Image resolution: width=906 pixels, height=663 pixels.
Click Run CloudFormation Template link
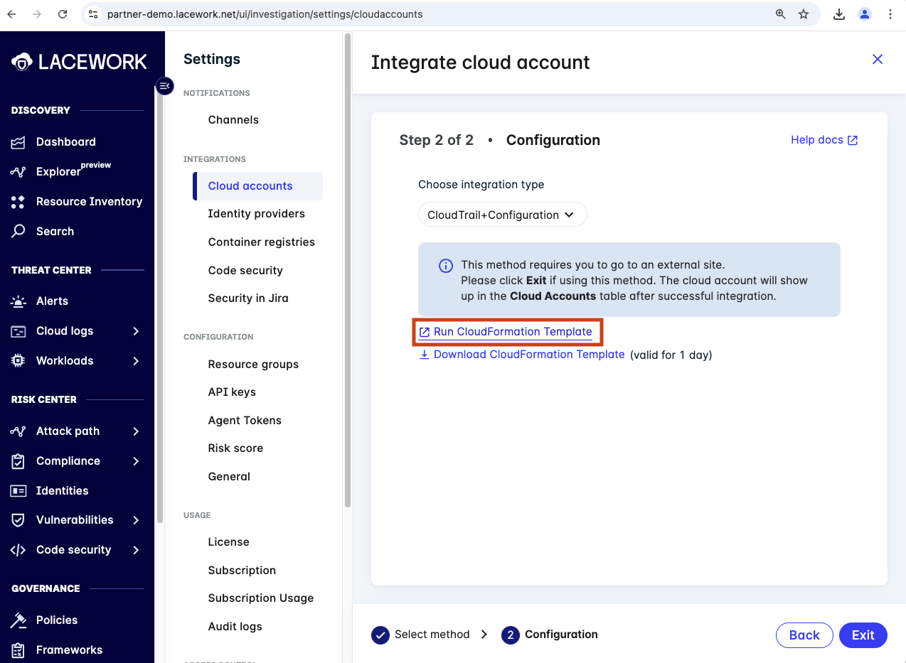click(x=505, y=332)
